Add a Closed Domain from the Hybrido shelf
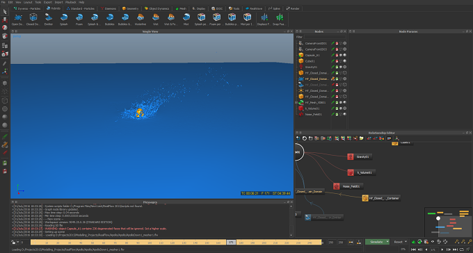This screenshot has width=473, height=253. coord(33,19)
